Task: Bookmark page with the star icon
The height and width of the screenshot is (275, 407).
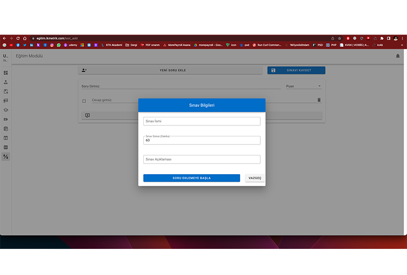Action: point(340,38)
